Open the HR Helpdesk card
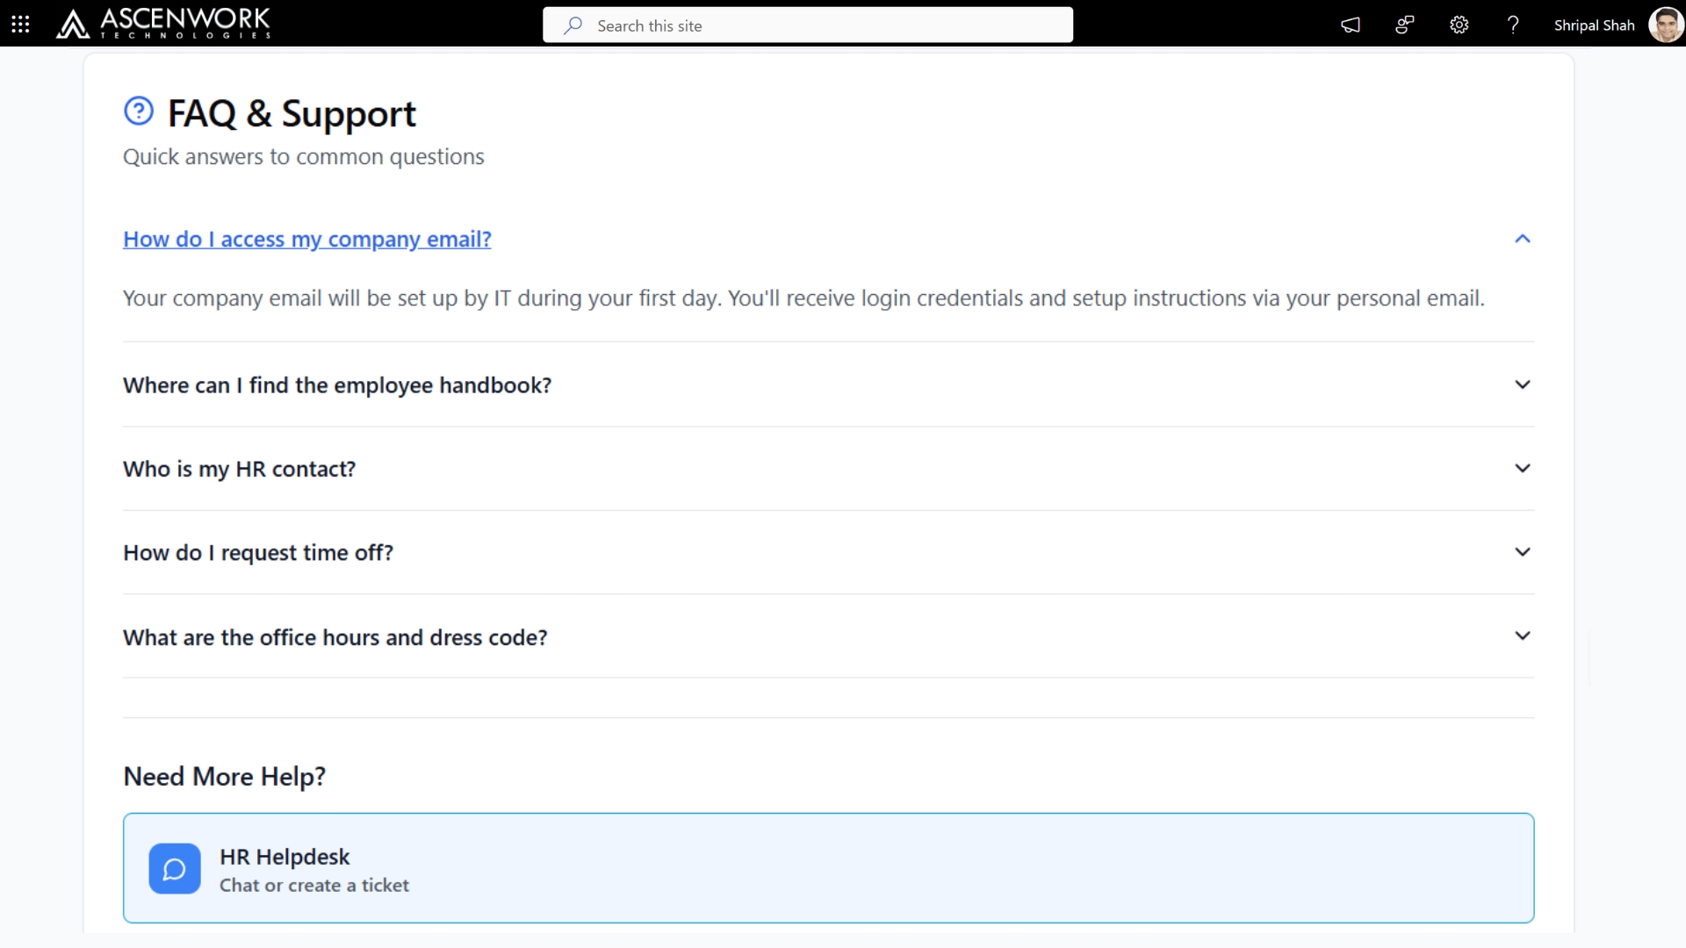 tap(827, 868)
